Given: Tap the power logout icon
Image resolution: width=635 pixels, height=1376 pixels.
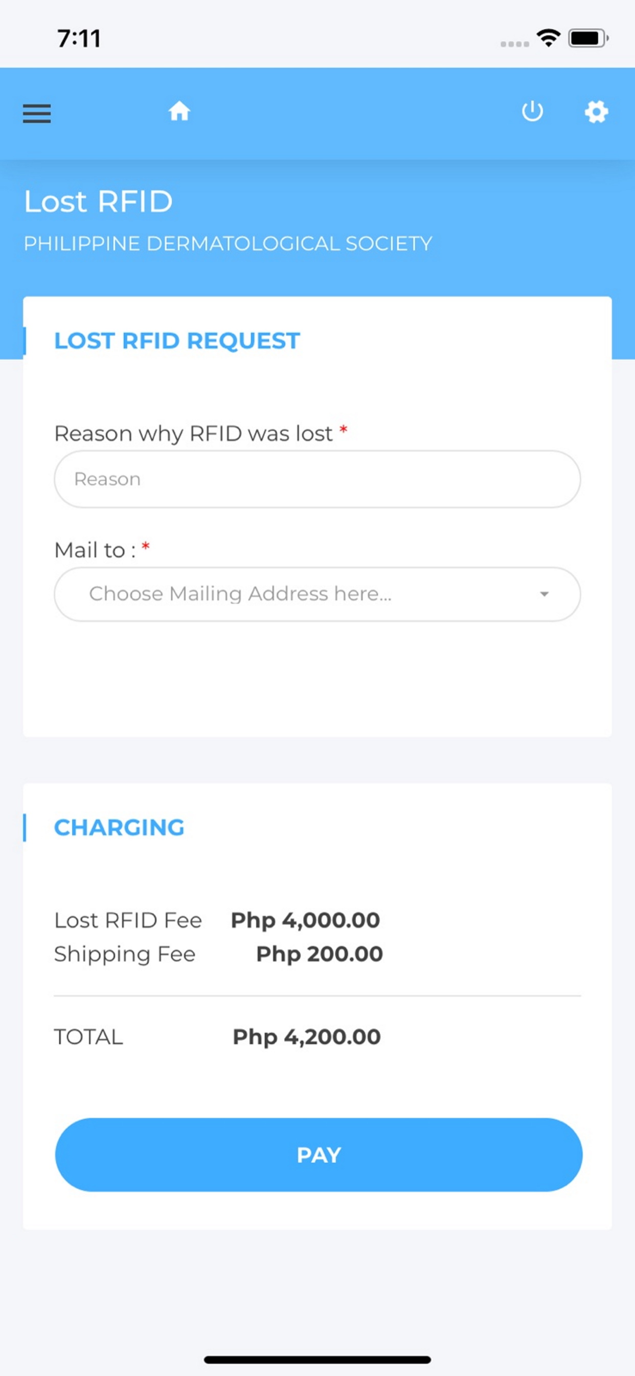Looking at the screenshot, I should pos(532,111).
